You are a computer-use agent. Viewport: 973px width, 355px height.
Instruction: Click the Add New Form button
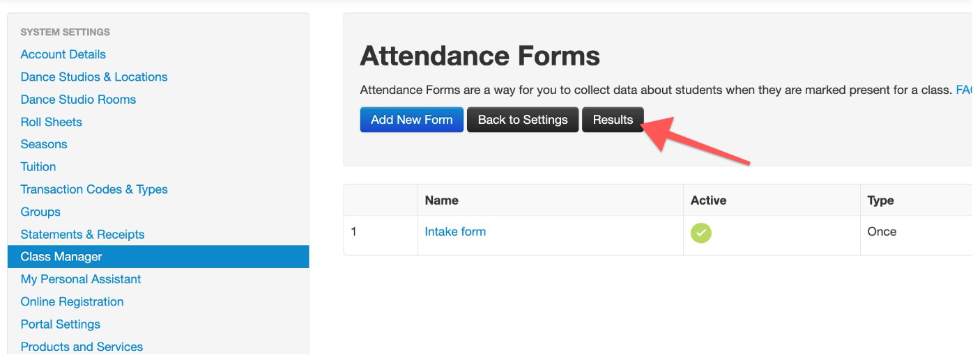(x=412, y=120)
